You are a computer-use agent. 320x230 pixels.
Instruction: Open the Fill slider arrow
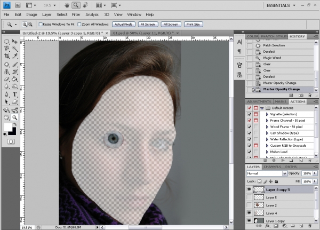point(315,181)
